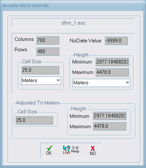Click the dhm_1.asc file name label
Viewport: 146px width, 168px height.
click(x=74, y=23)
